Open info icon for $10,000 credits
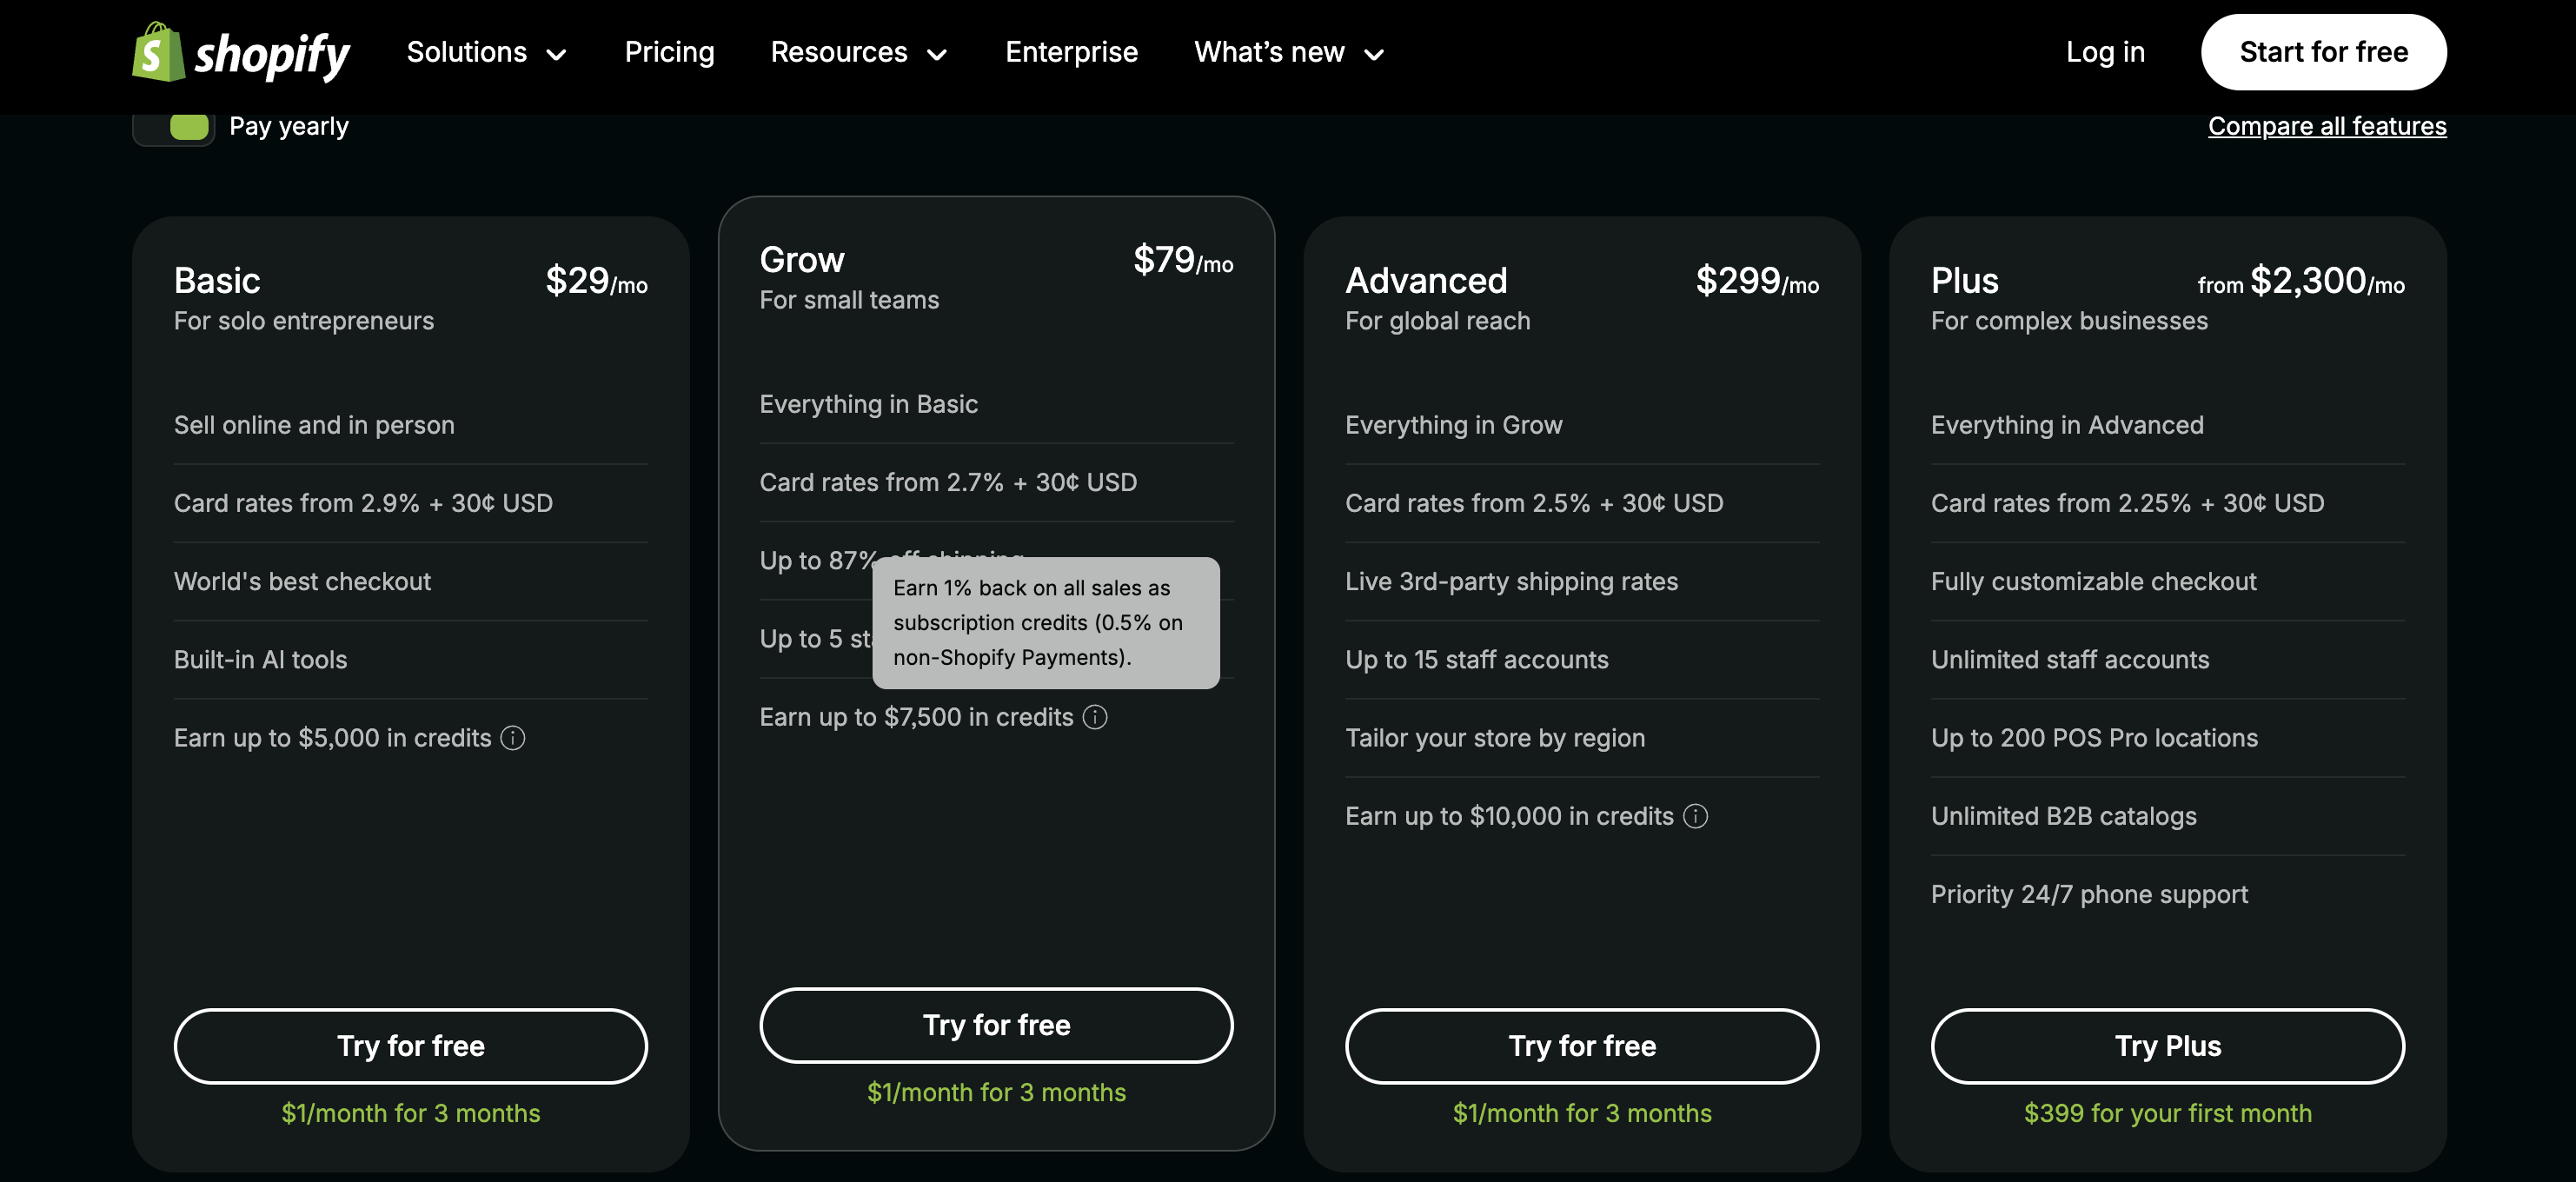Image resolution: width=2576 pixels, height=1182 pixels. (1695, 816)
